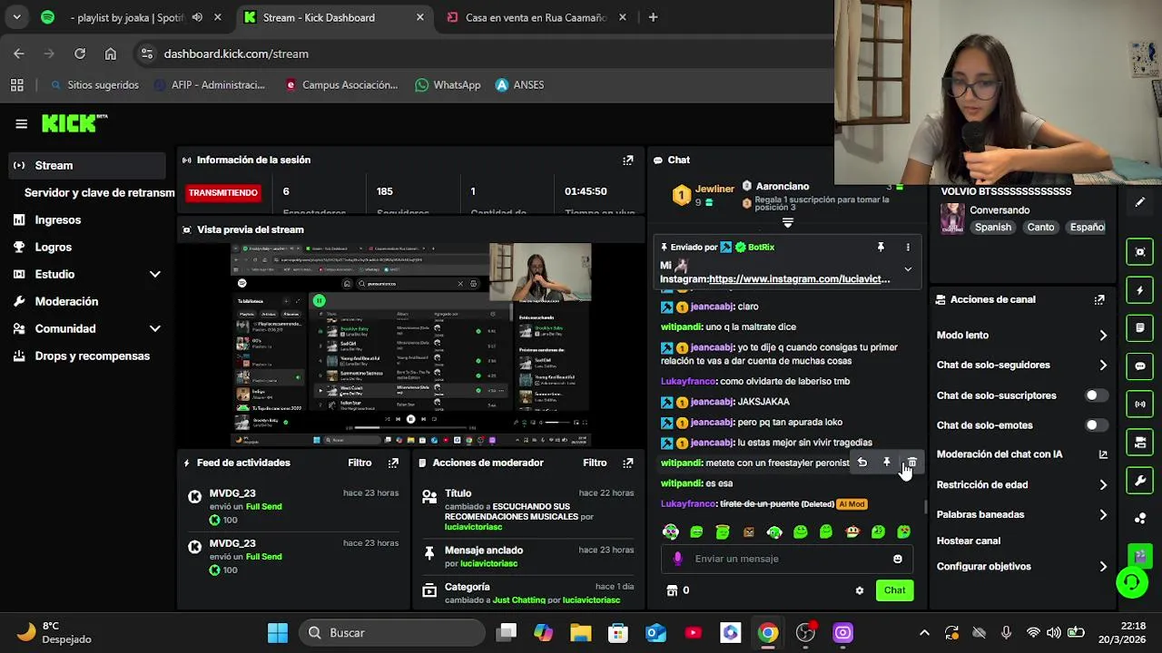The width and height of the screenshot is (1162, 653).
Task: Collapse the chat leaderboard arrow
Action: (x=787, y=222)
